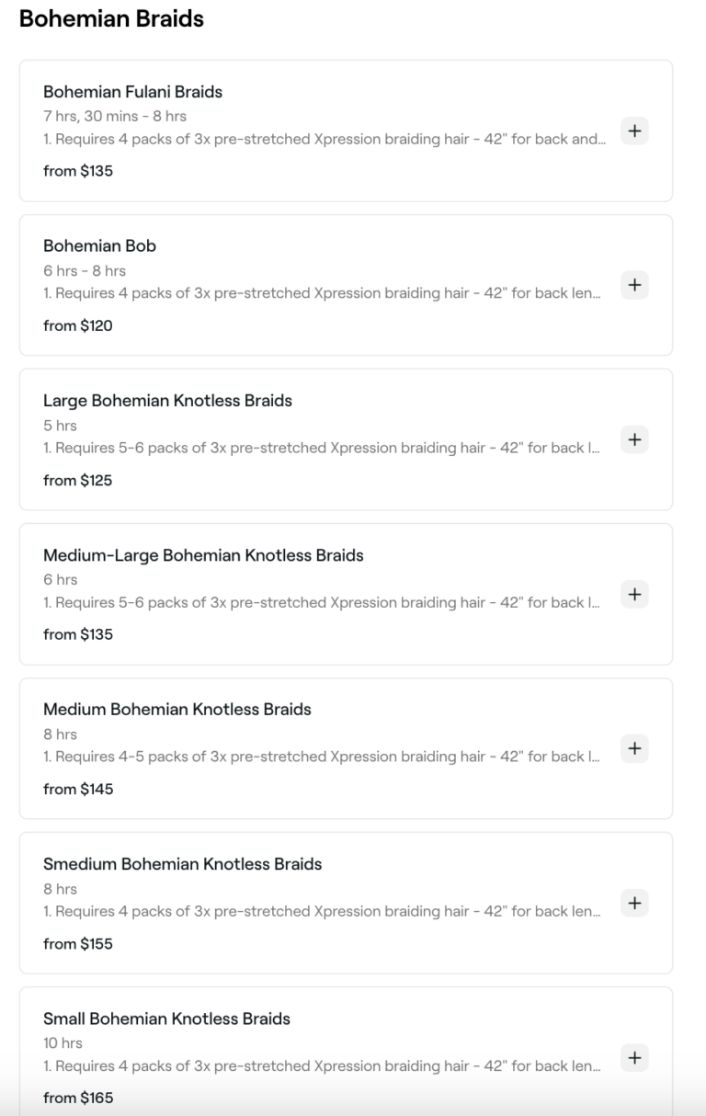Add Large Bohemian Knotless Braids service
Viewport: 706px width, 1116px height.
point(634,440)
